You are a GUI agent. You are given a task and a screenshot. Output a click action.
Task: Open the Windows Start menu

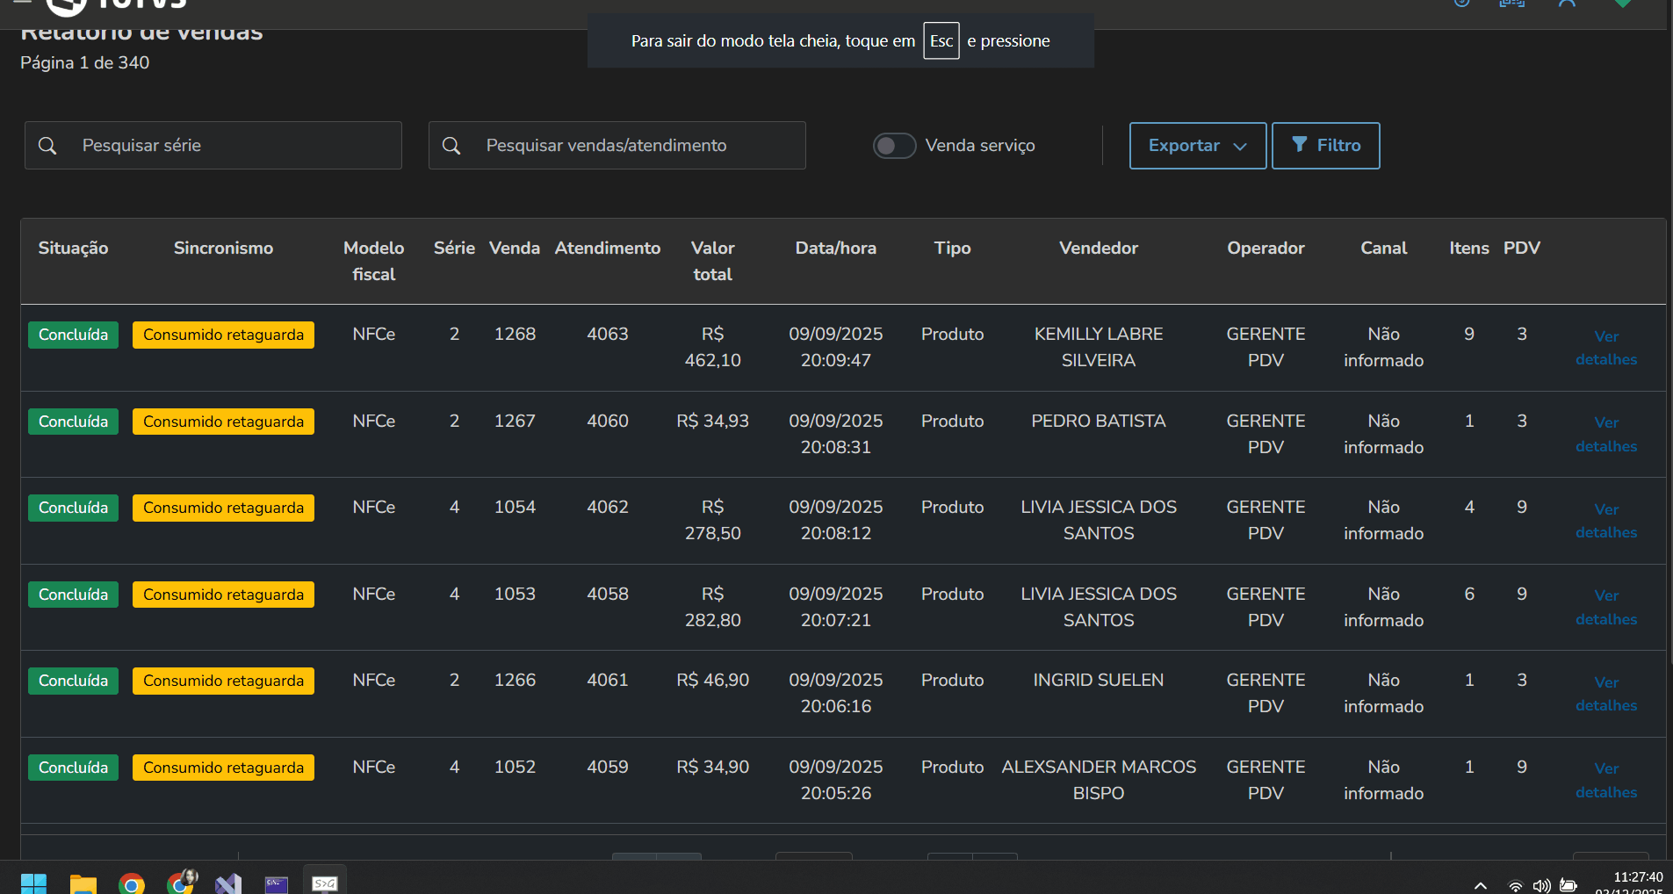tap(33, 883)
